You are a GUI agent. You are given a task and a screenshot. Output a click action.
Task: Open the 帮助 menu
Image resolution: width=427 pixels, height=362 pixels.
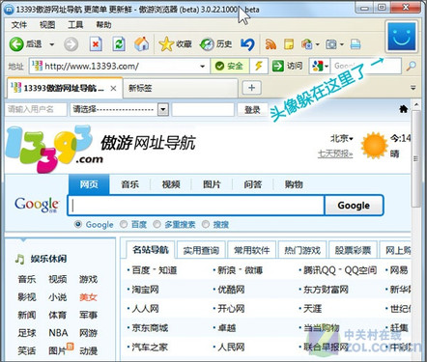click(x=103, y=24)
